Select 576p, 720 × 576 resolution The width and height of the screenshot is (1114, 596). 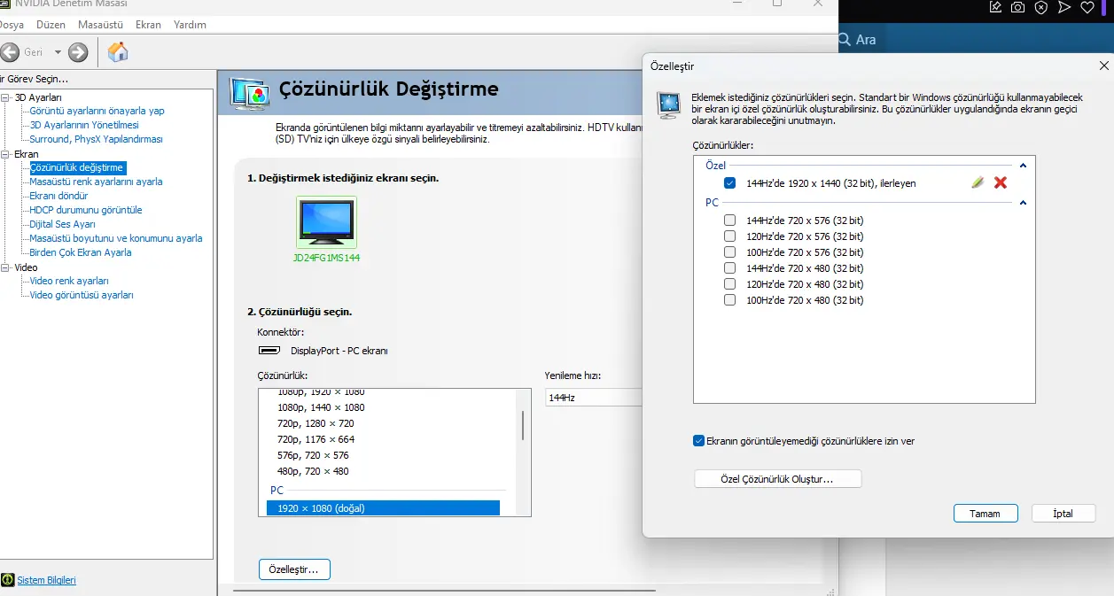point(313,455)
